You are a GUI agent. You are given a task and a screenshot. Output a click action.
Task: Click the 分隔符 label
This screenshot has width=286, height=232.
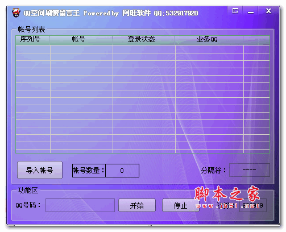[x=214, y=170]
